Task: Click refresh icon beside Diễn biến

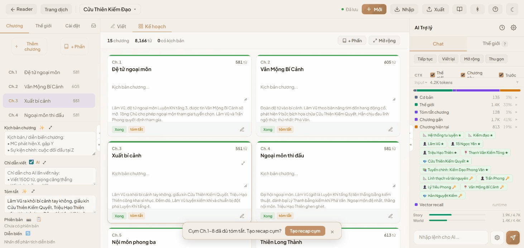Action: 28,233
